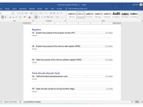Show paragraph marks pilcrow icon
The height and width of the screenshot is (107, 143).
coord(61,13)
